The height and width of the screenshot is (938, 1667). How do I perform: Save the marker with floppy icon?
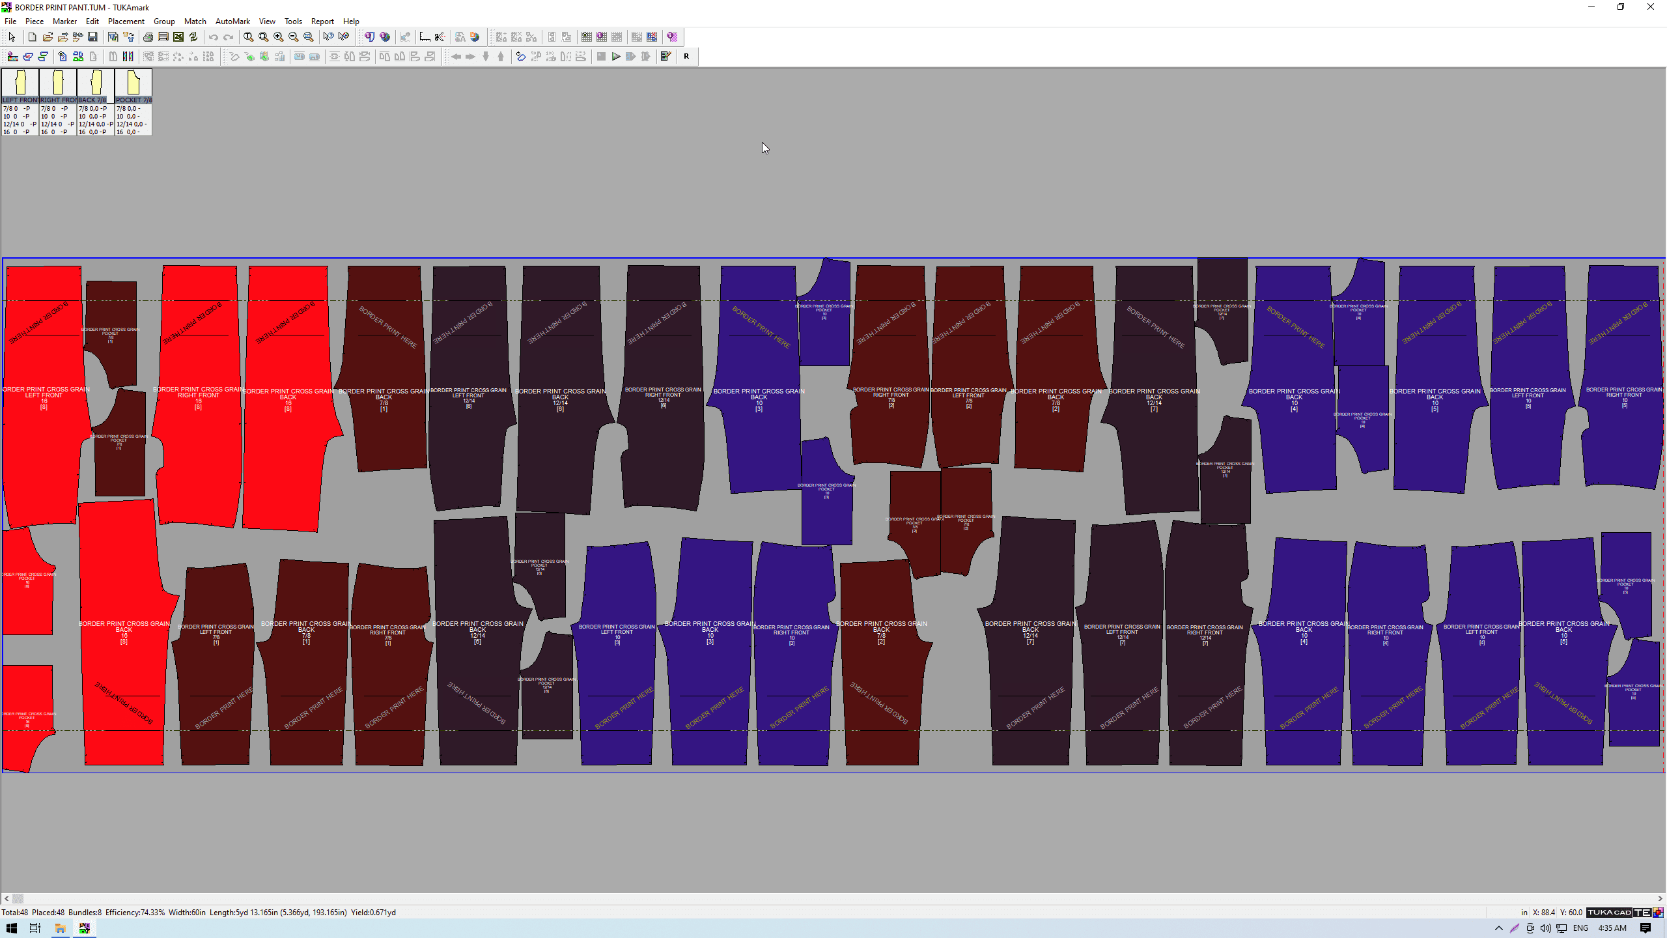[92, 37]
